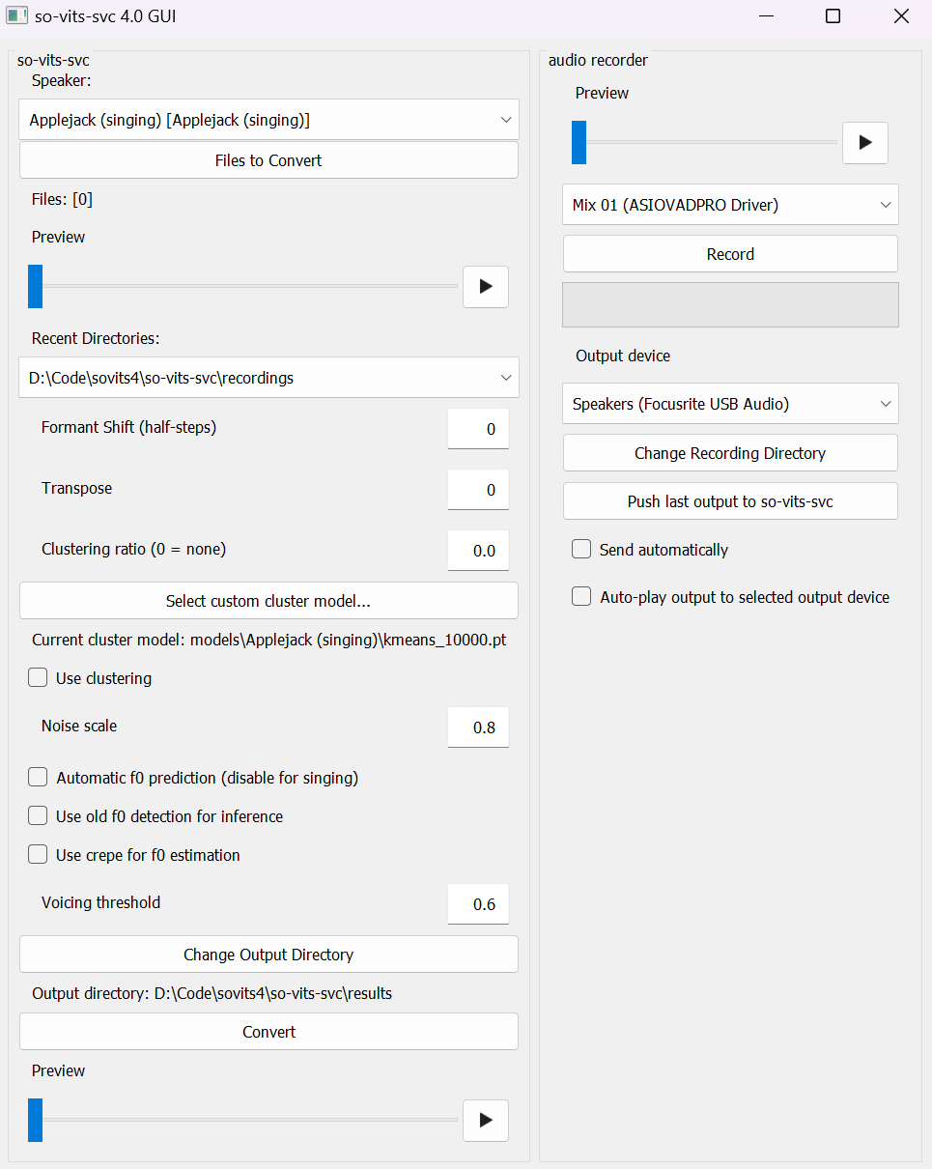Play the audio recorder preview
Image resolution: width=932 pixels, height=1169 pixels.
click(865, 143)
